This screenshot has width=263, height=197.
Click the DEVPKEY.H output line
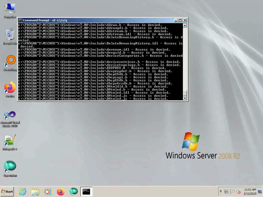pyautogui.click(x=92, y=68)
